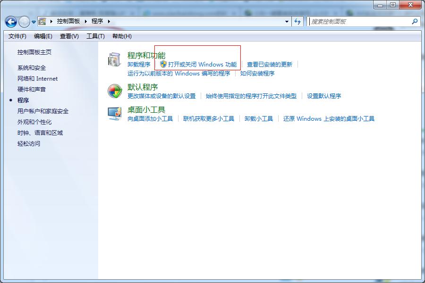The image size is (425, 283).
Task: Click the shield icon before Windows 功能
Action: pos(163,65)
